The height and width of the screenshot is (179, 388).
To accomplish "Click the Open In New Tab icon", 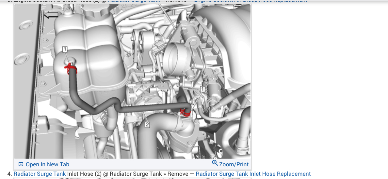I will [x=21, y=164].
